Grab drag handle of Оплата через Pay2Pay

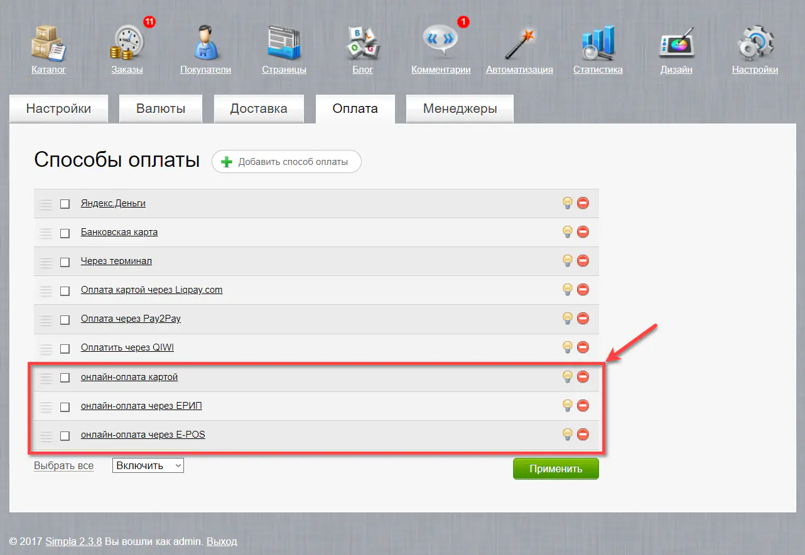pyautogui.click(x=45, y=319)
